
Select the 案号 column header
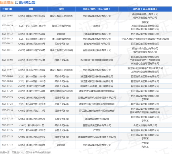(31, 9)
